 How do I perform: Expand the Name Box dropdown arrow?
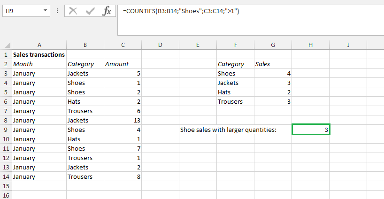point(45,10)
